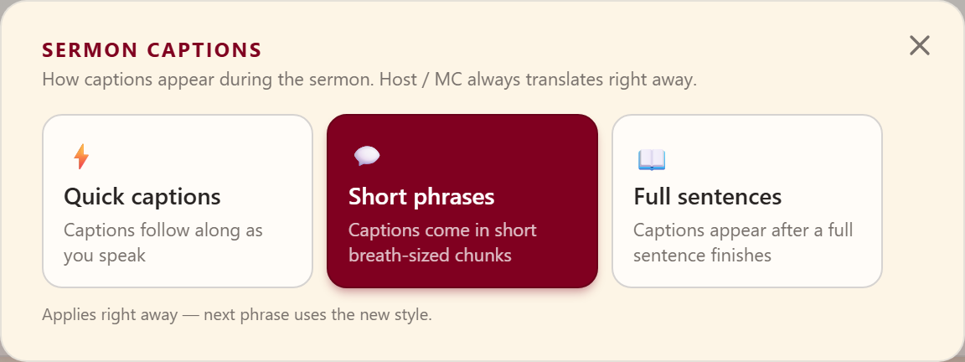965x362 pixels.
Task: Click the "Quick captions" title text
Action: click(142, 197)
